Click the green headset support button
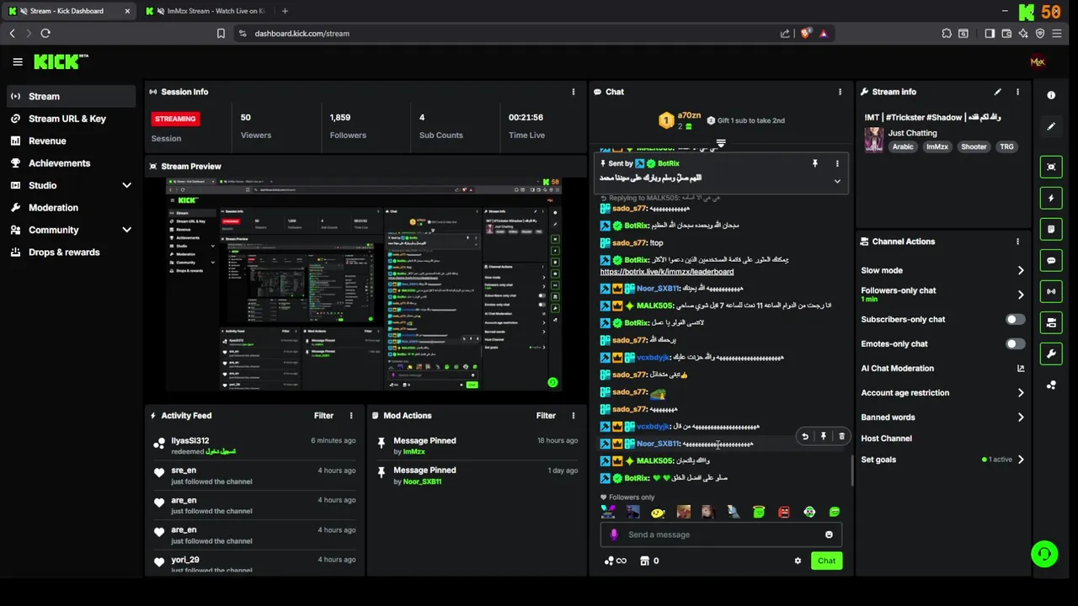 click(x=1044, y=554)
